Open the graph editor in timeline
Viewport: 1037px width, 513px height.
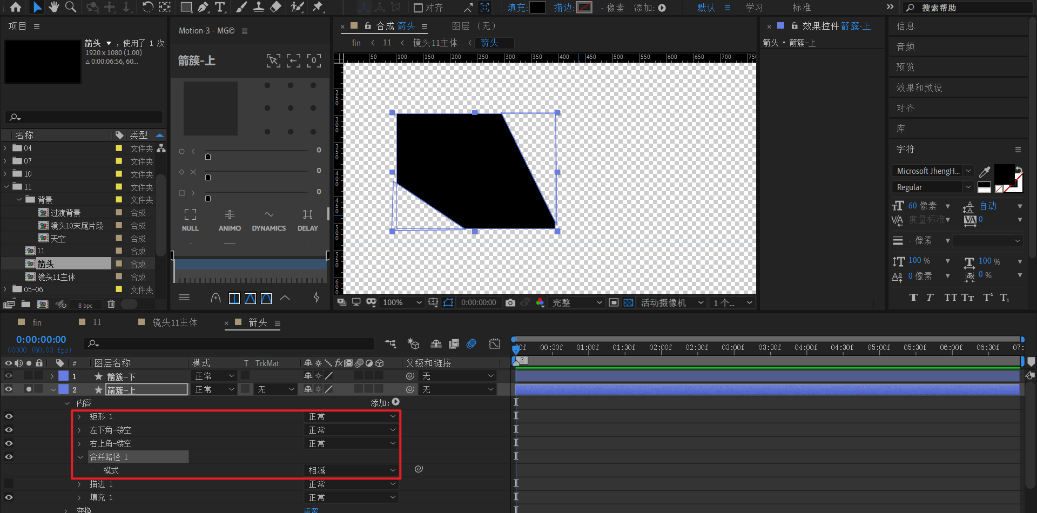[495, 344]
